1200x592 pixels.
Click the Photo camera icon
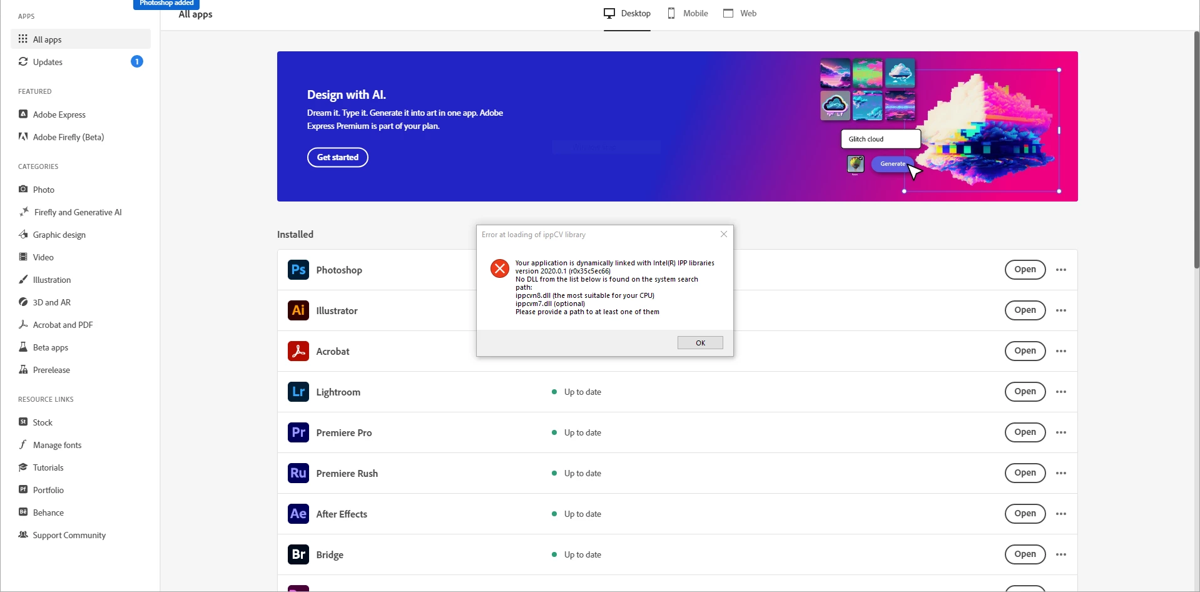(23, 189)
